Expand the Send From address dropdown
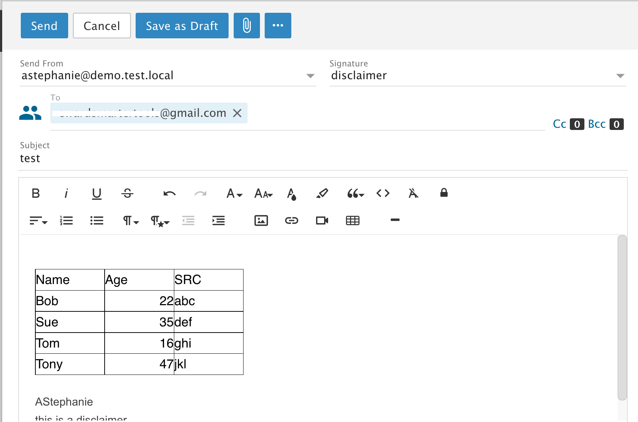 (x=310, y=76)
